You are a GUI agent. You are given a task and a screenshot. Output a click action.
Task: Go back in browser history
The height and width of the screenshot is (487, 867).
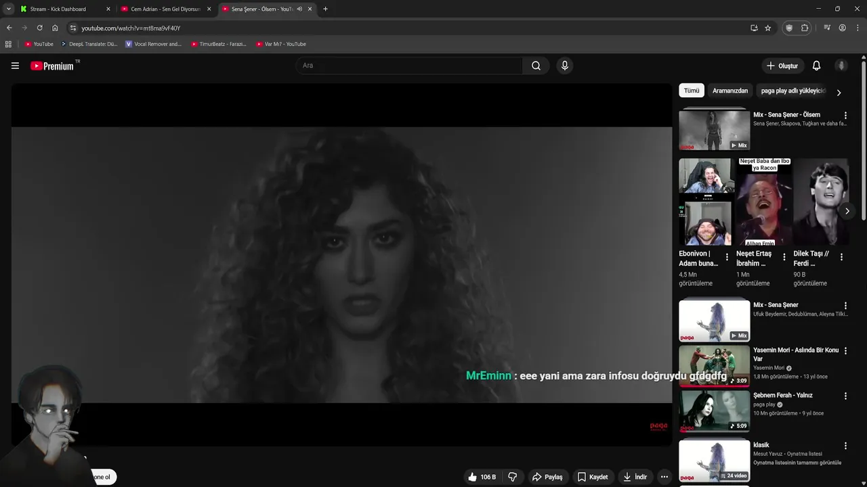9,28
